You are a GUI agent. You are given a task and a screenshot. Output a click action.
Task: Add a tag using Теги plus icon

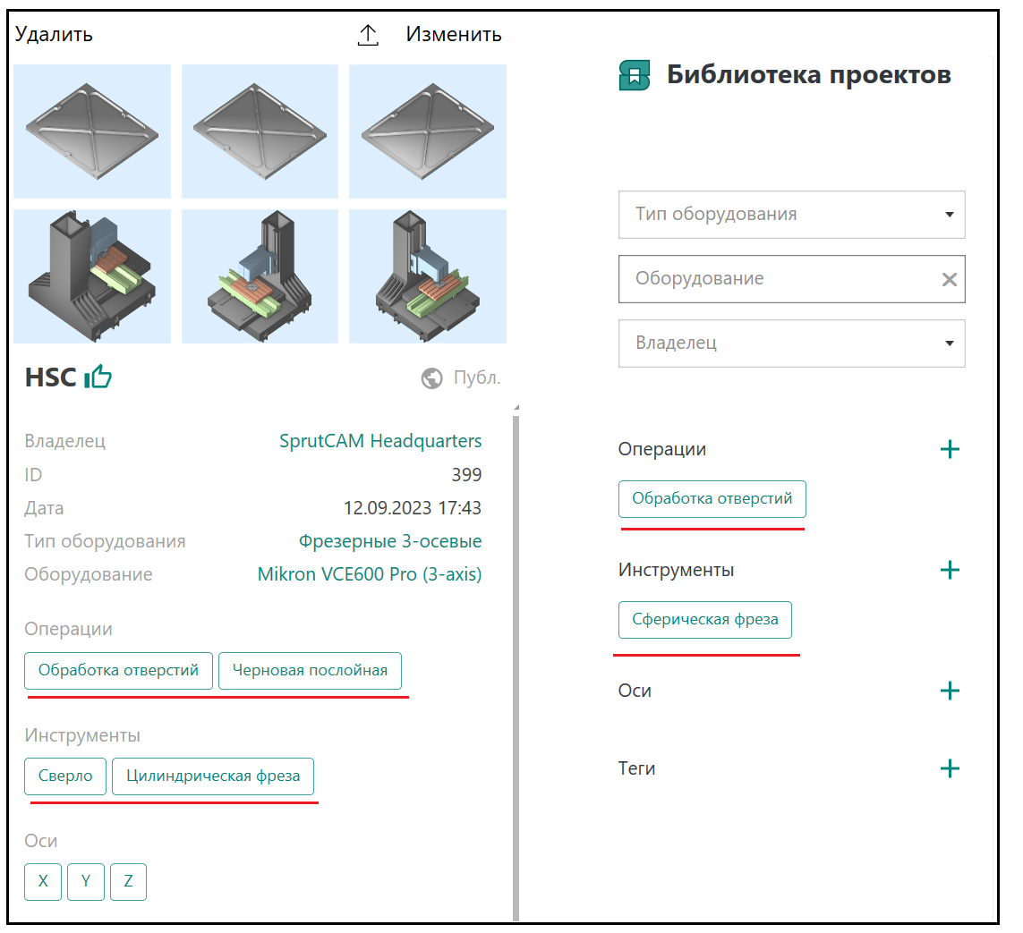point(950,768)
